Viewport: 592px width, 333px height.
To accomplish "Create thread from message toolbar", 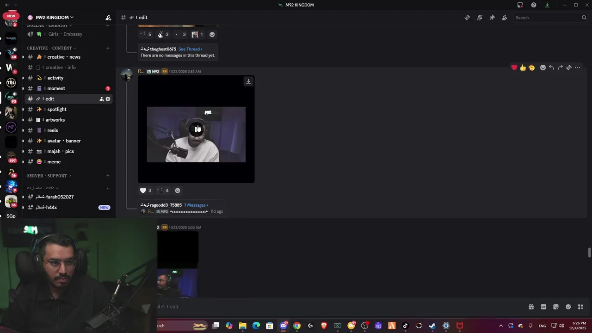I will [569, 68].
